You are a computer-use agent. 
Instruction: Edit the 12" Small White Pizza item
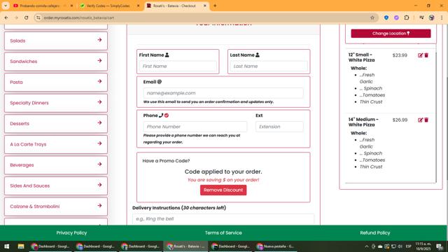click(x=420, y=55)
